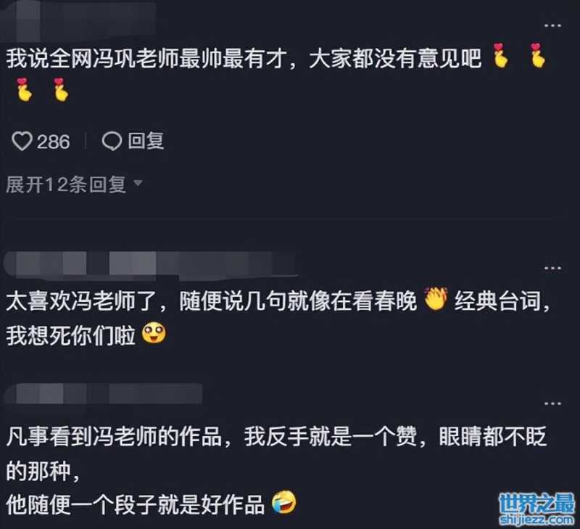Click the 回复 reply button
580x529 pixels.
click(x=146, y=141)
